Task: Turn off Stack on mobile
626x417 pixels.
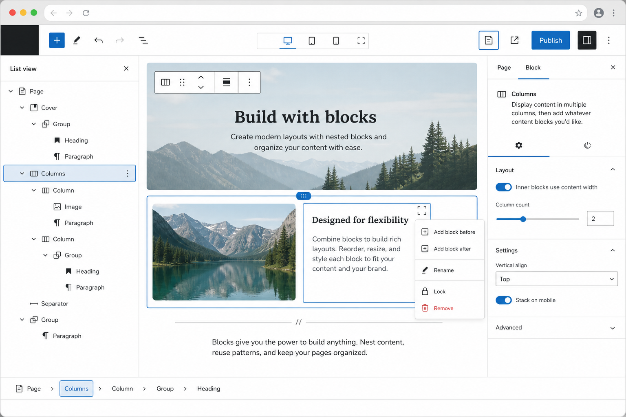Action: pos(504,300)
